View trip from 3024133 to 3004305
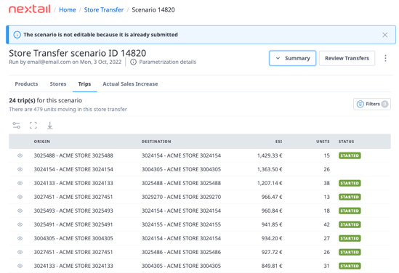Image resolution: width=399 pixels, height=273 pixels. click(x=20, y=266)
